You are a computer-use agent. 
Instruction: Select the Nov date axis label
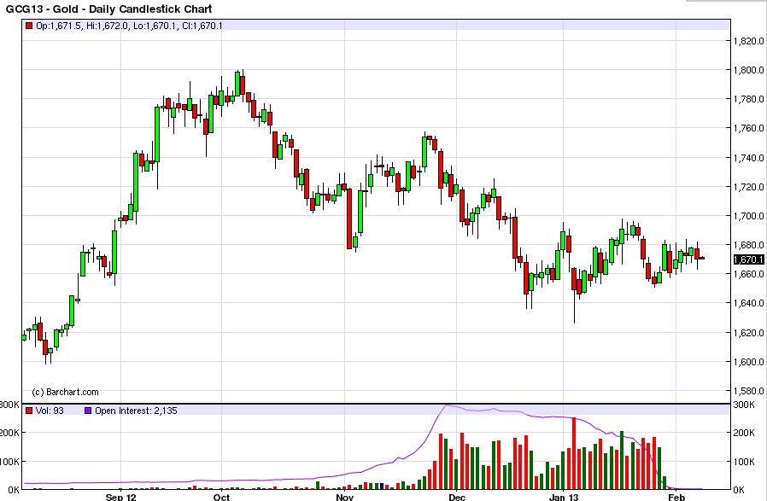click(345, 497)
